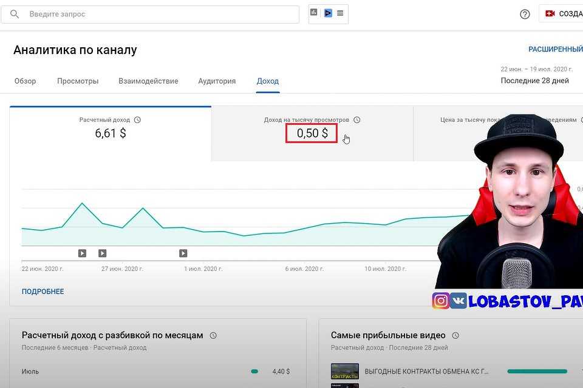The image size is (583, 388).
Task: Click the '1 июл. 2020 г.' axis label
Action: [203, 269]
